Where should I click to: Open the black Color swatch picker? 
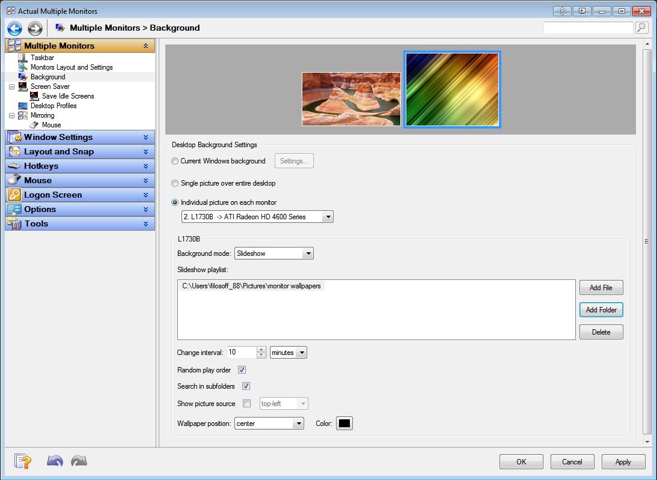(344, 424)
